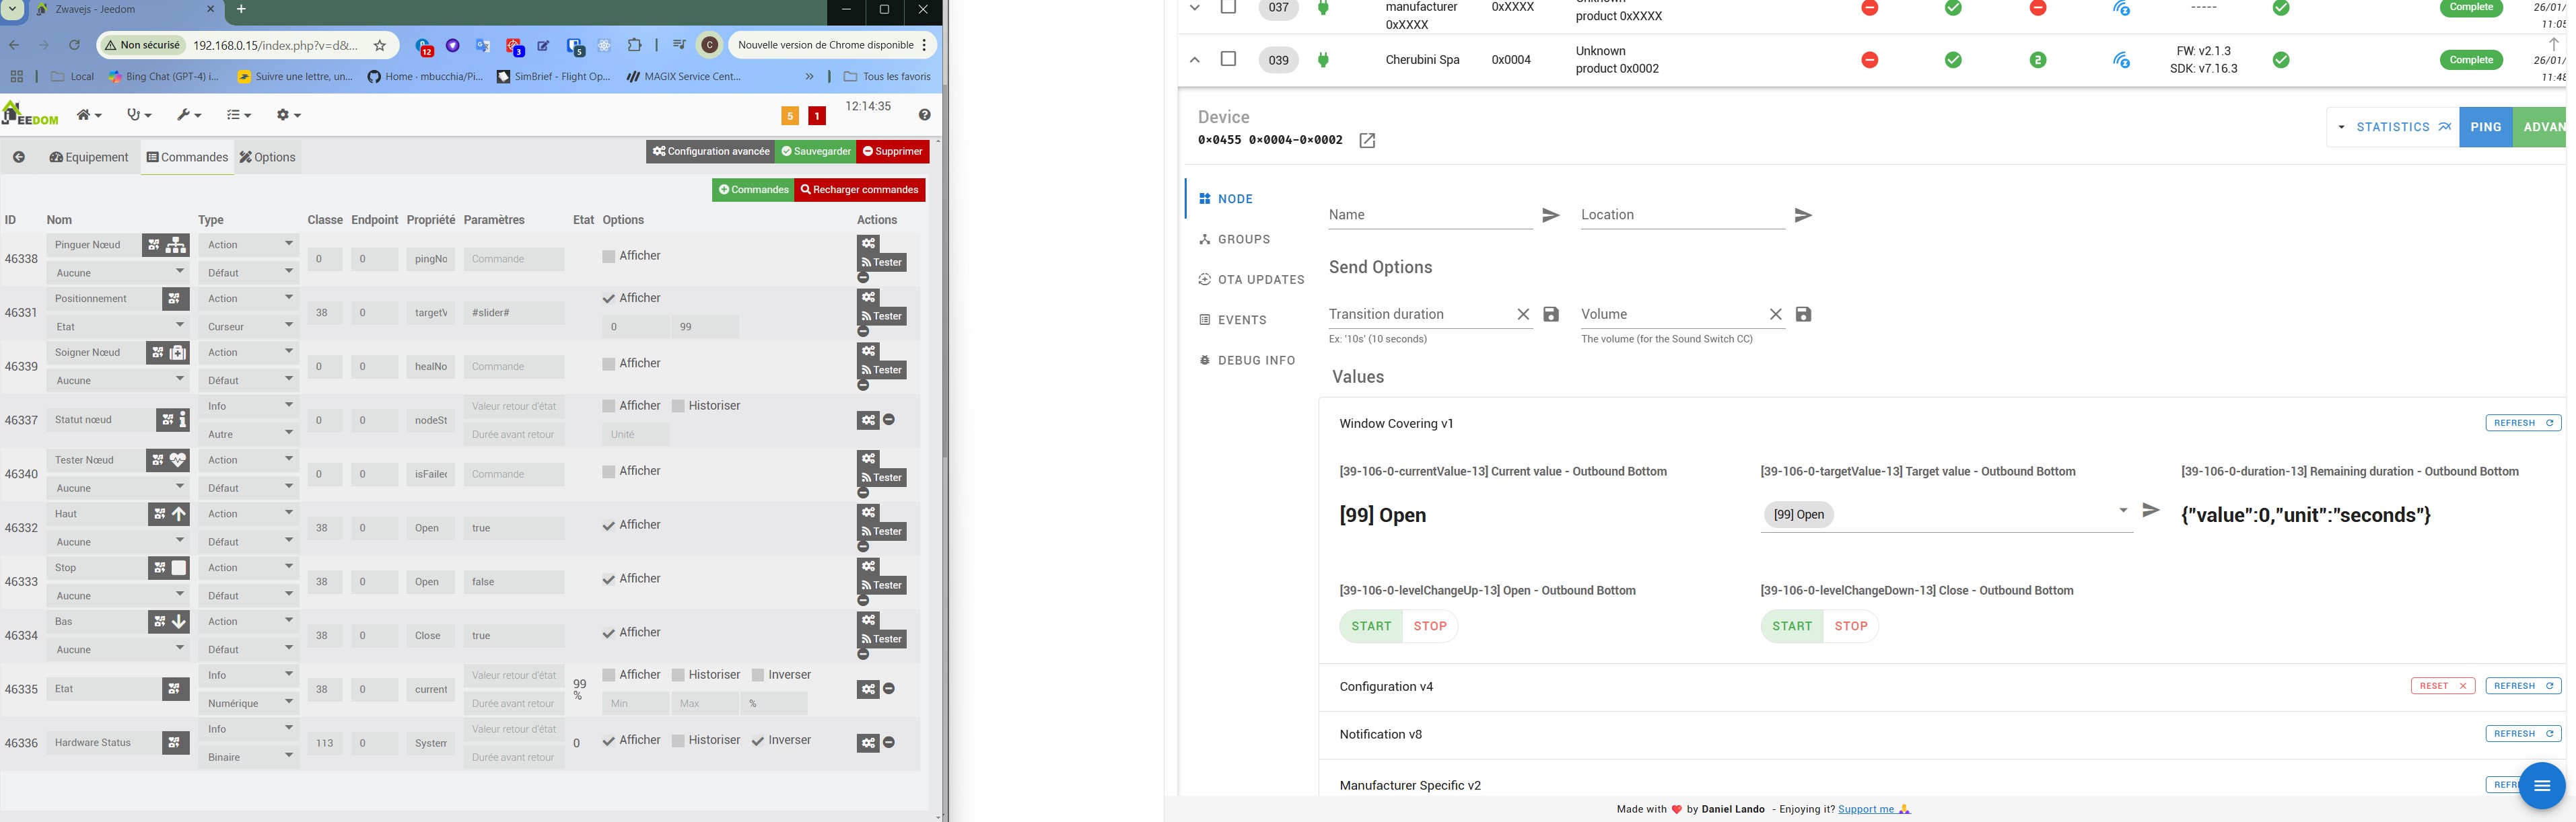Open Autre subtype dropdown for Statut nœud
This screenshot has width=2576, height=822.
pyautogui.click(x=248, y=435)
